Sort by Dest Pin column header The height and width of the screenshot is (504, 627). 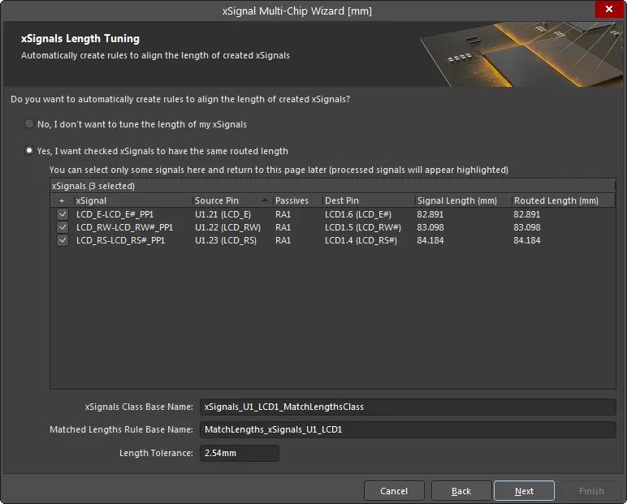click(342, 200)
